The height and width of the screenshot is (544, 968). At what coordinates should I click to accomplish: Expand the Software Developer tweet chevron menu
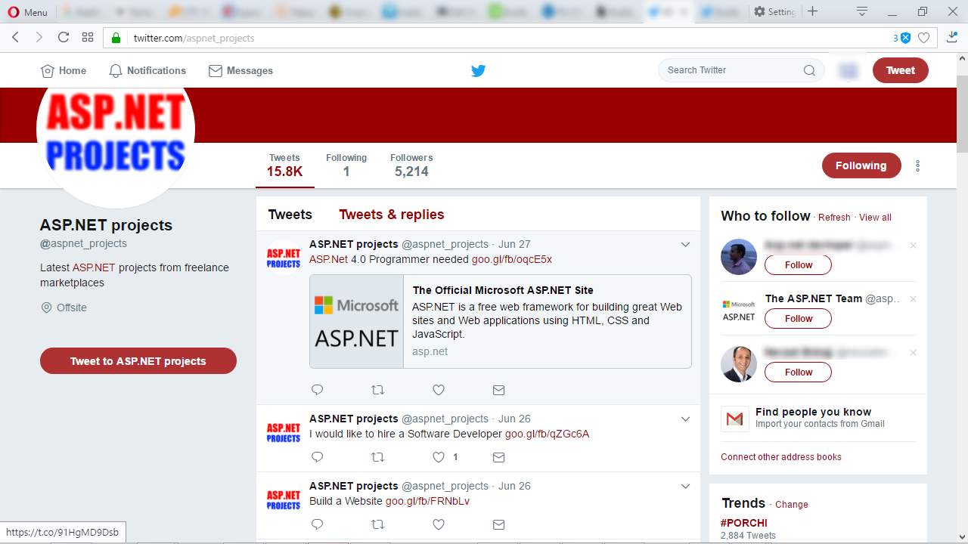tap(685, 419)
